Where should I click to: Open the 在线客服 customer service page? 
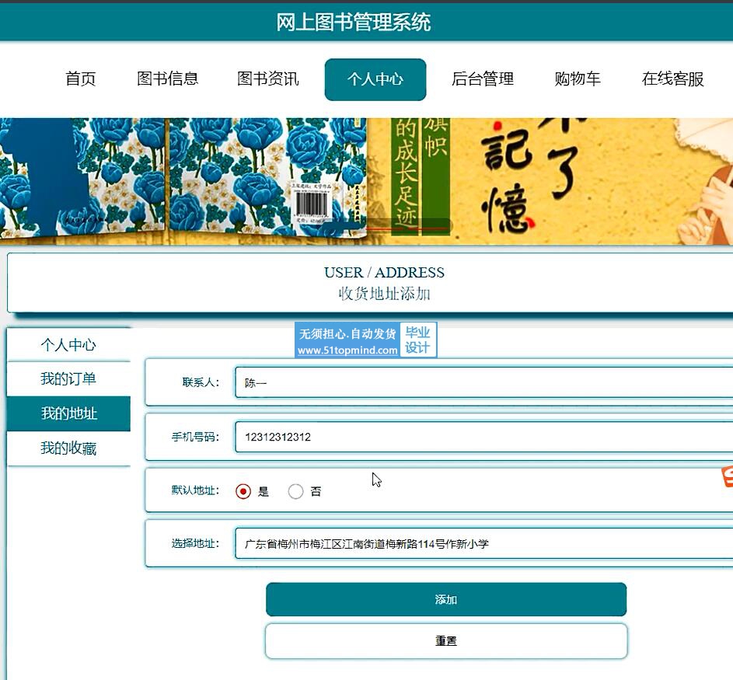tap(672, 78)
